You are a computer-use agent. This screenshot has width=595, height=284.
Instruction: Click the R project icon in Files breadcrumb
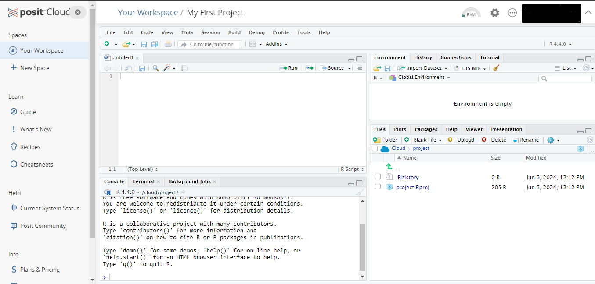point(581,149)
